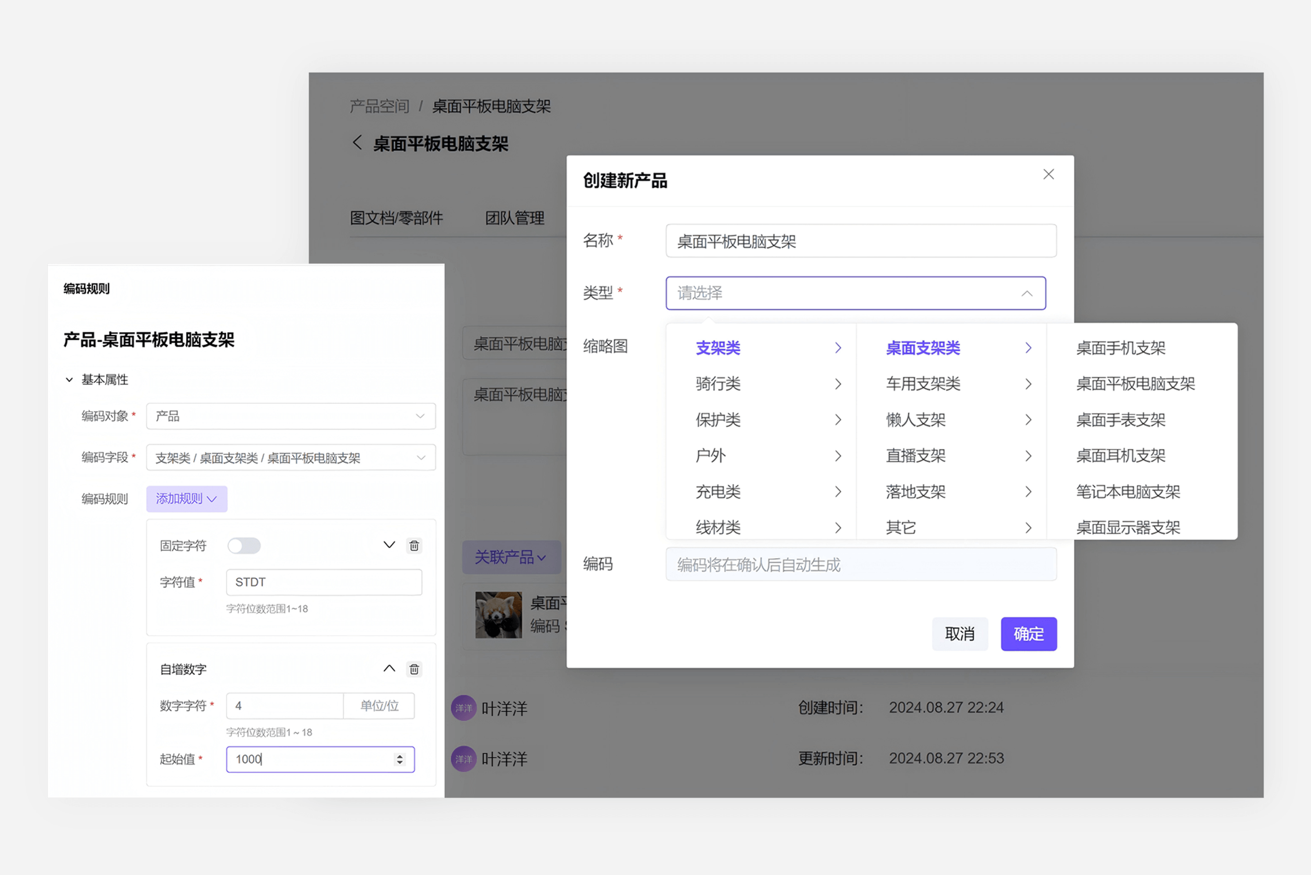Close the 创建新产品 dialog
The image size is (1311, 875).
pos(1049,174)
